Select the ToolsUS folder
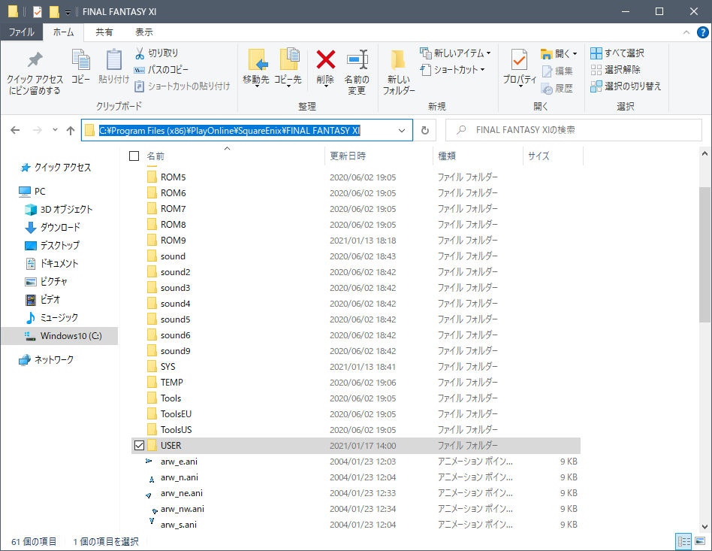This screenshot has height=551, width=712. pos(176,430)
